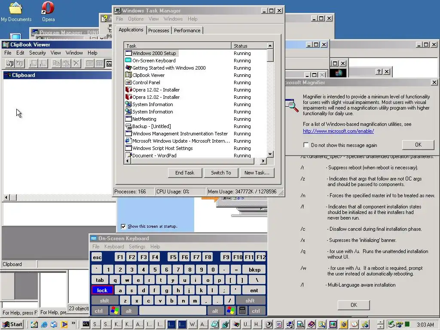Image resolution: width=440 pixels, height=330 pixels.
Task: Click the Switch To button
Action: [221, 173]
